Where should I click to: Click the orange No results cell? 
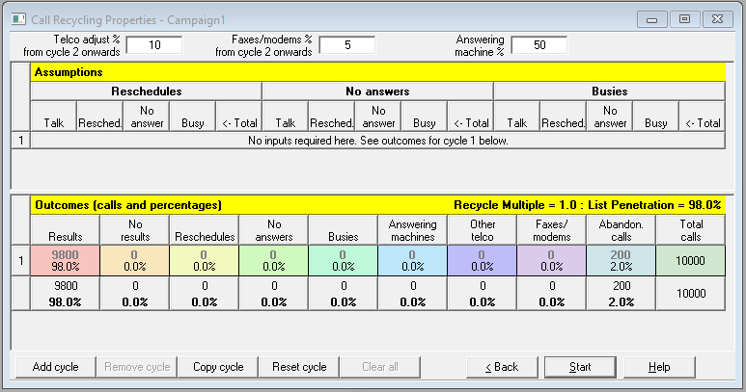click(134, 260)
